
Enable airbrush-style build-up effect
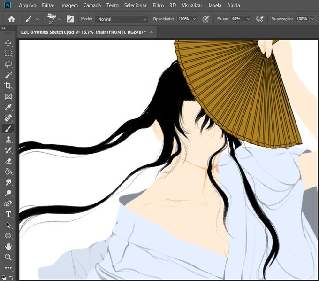pos(259,19)
